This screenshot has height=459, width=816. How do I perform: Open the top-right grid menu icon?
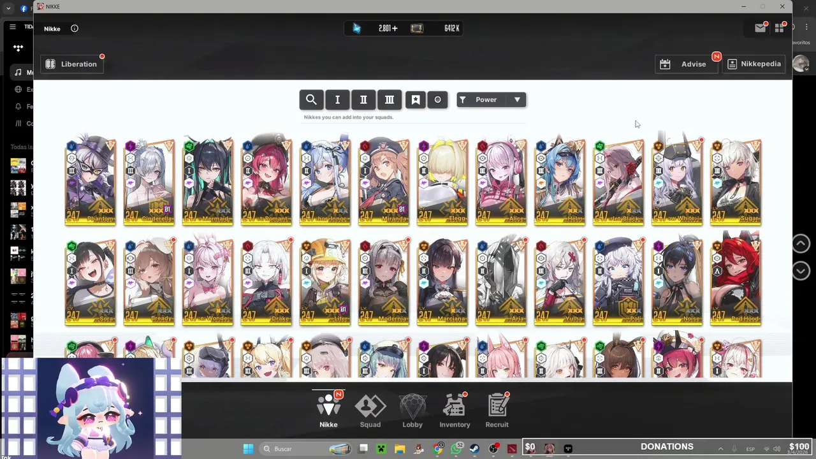click(780, 27)
